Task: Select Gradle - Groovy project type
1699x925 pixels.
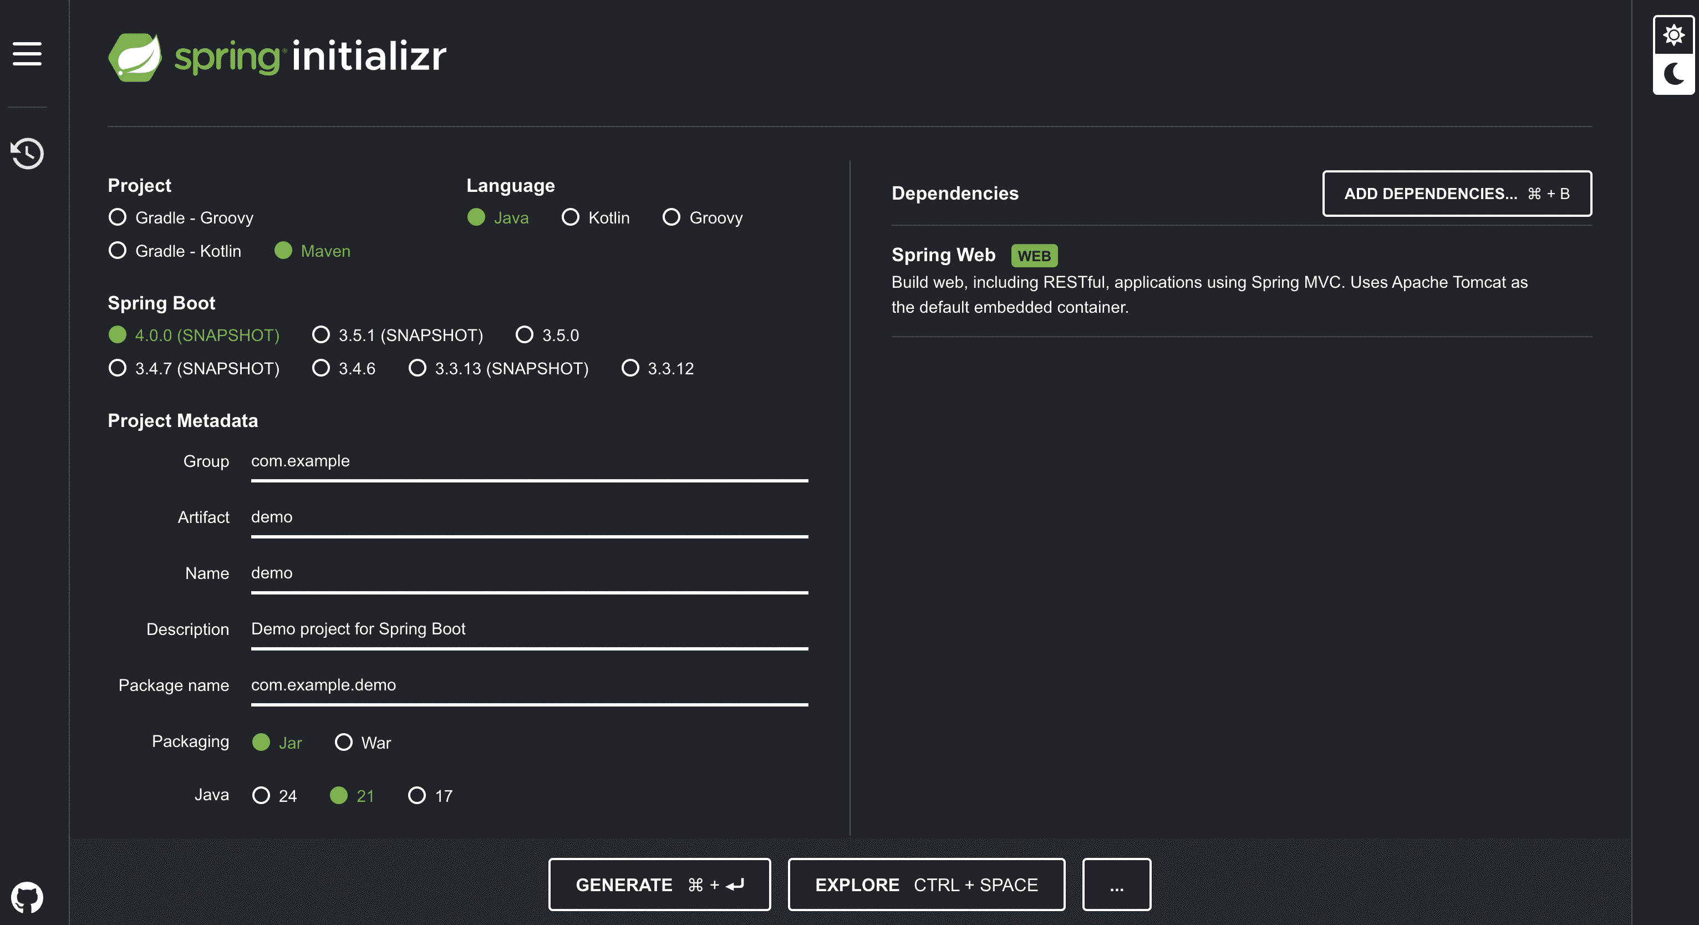Action: point(118,217)
